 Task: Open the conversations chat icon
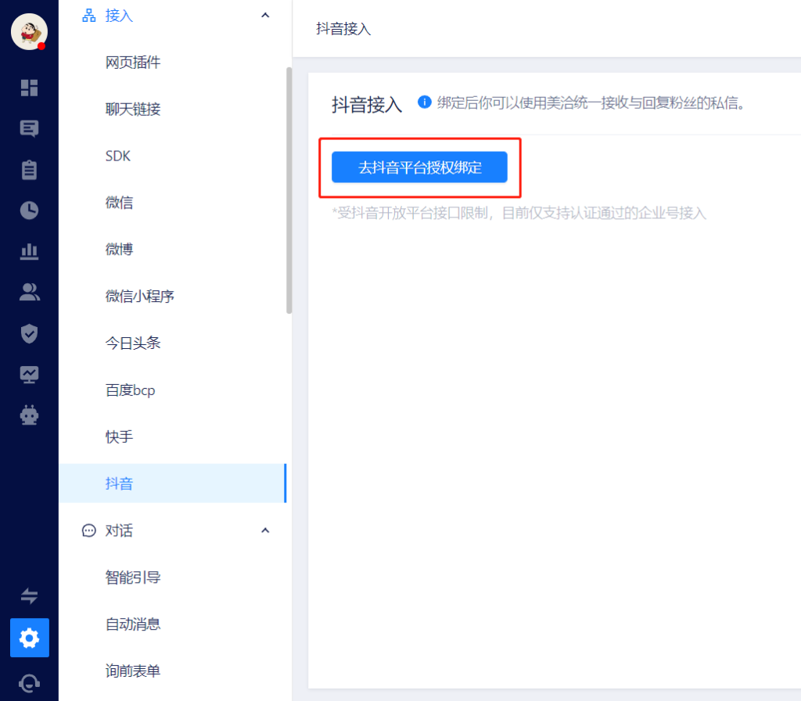29,129
